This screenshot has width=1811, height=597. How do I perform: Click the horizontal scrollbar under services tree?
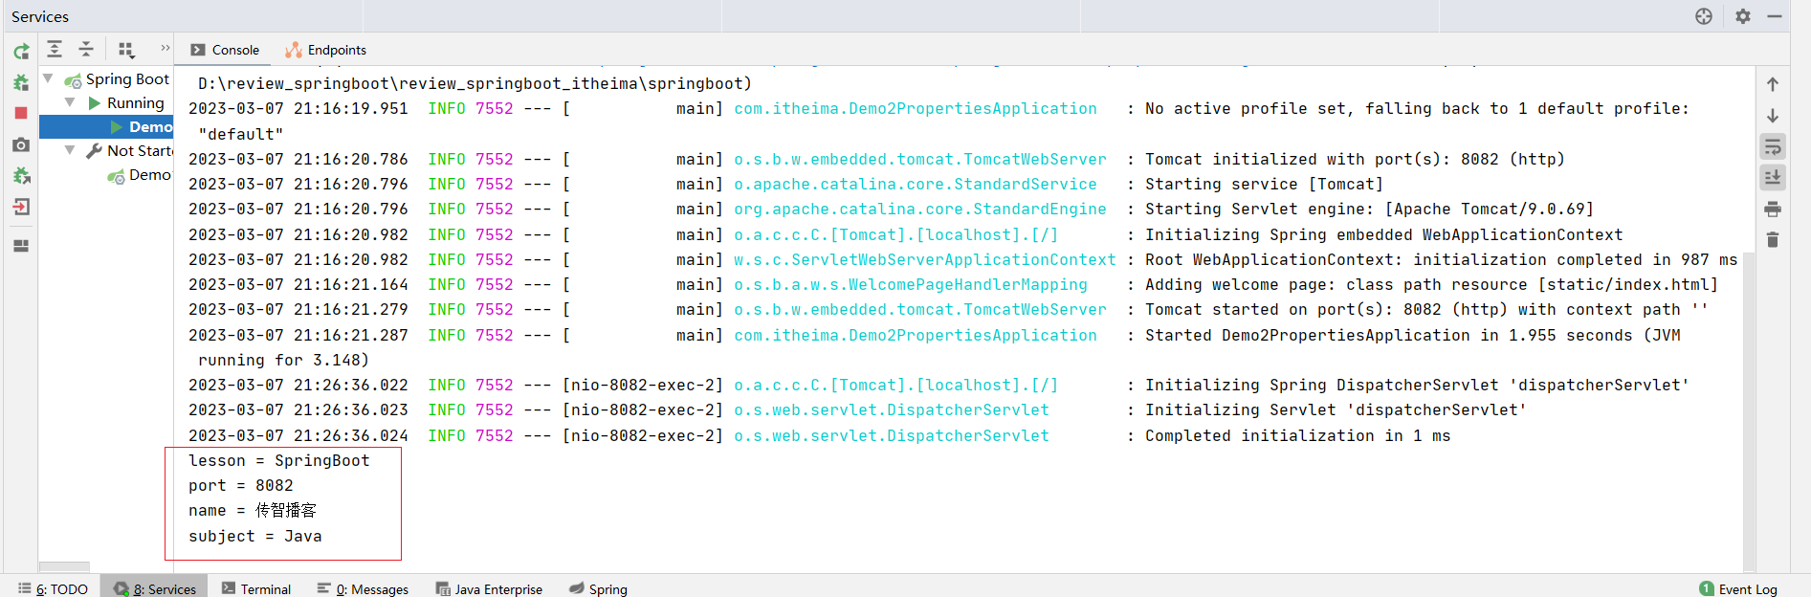click(64, 566)
